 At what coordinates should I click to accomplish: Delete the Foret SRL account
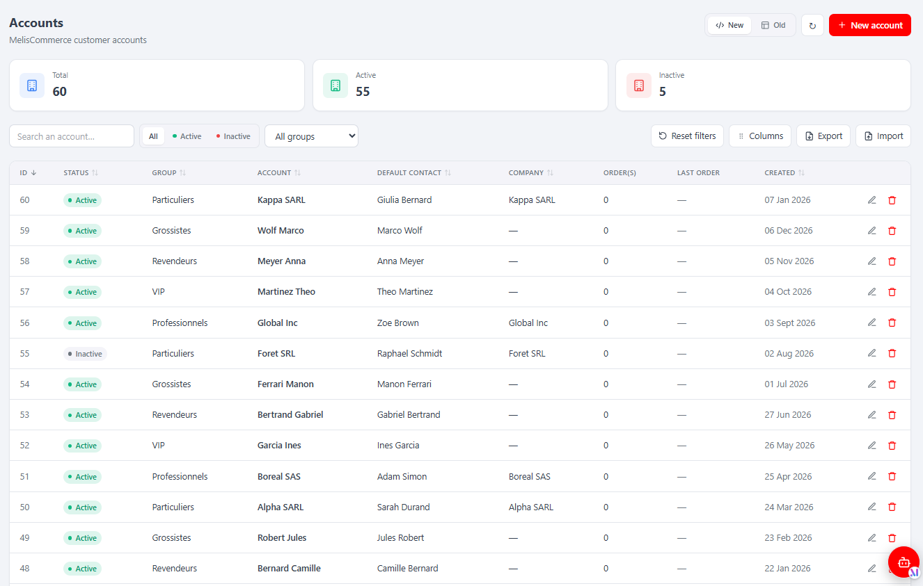(x=892, y=353)
